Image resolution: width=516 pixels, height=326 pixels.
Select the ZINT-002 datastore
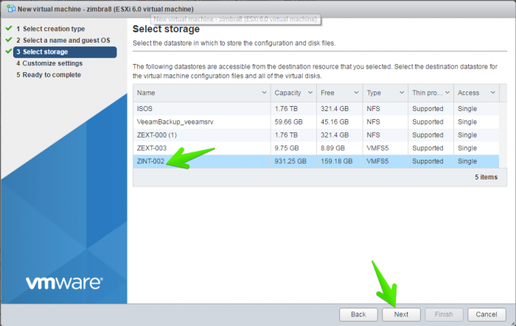(316, 161)
